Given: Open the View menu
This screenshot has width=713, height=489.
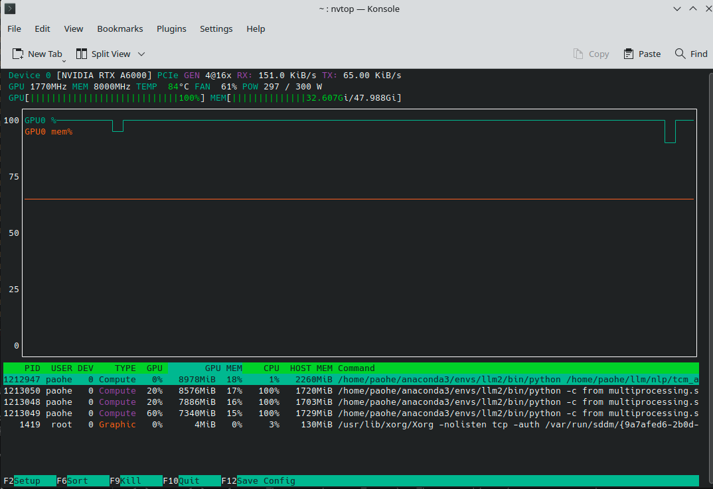Looking at the screenshot, I should pyautogui.click(x=73, y=28).
